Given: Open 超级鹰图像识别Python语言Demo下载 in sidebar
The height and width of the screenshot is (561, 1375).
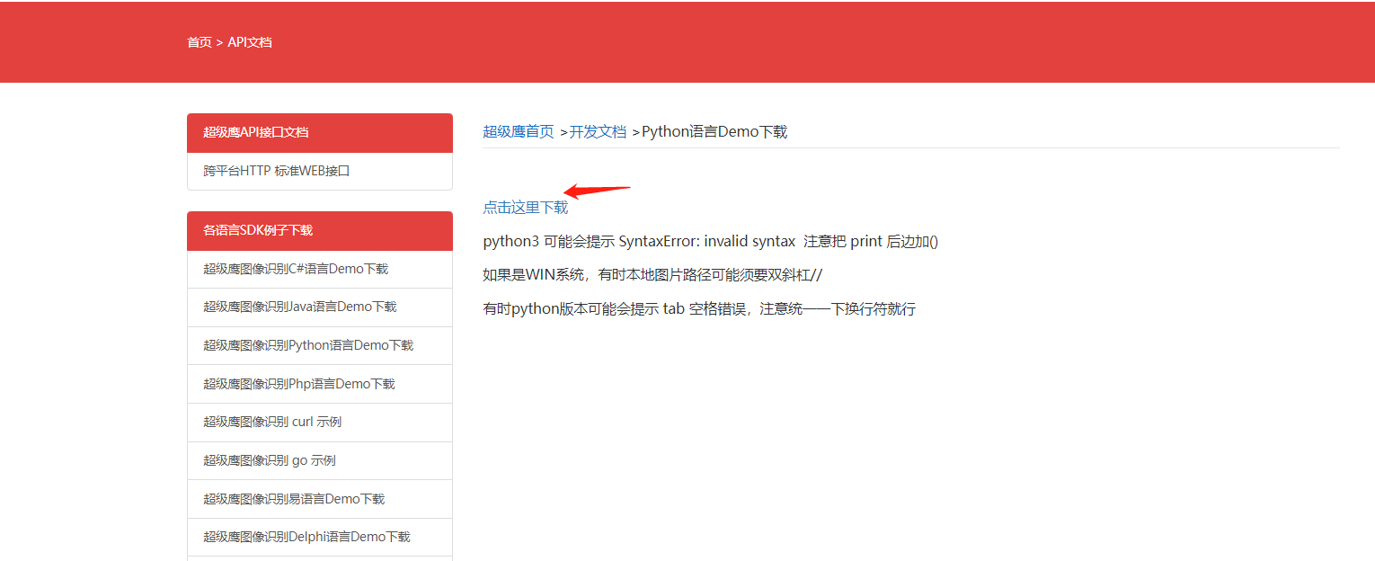Looking at the screenshot, I should 320,345.
